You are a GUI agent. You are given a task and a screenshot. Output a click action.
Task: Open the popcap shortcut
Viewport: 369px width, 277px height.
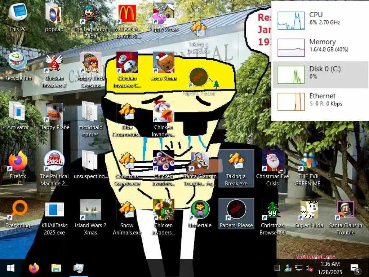coord(54,18)
